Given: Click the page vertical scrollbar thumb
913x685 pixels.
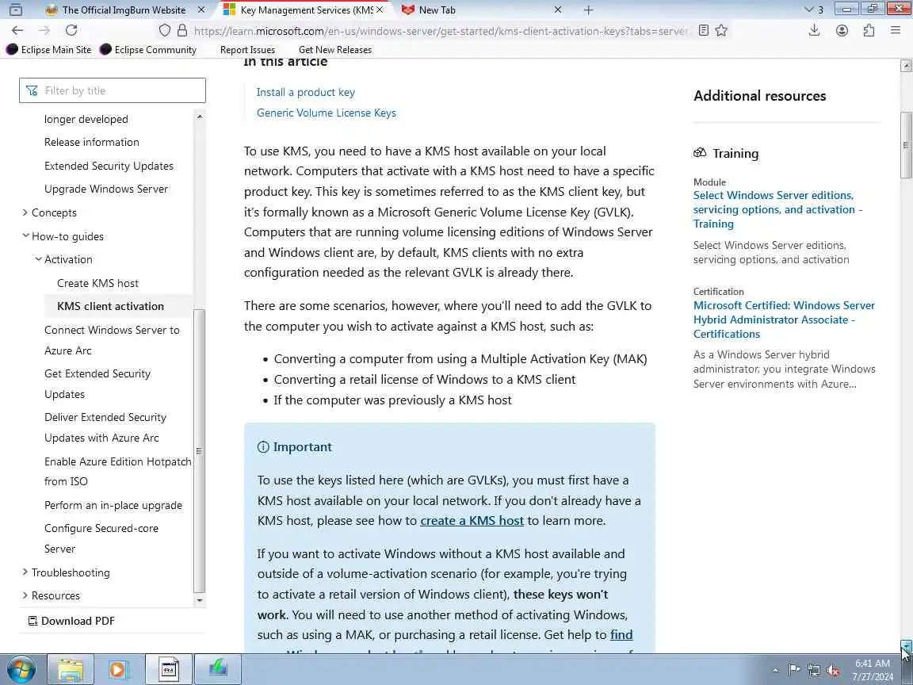Looking at the screenshot, I should tap(906, 145).
